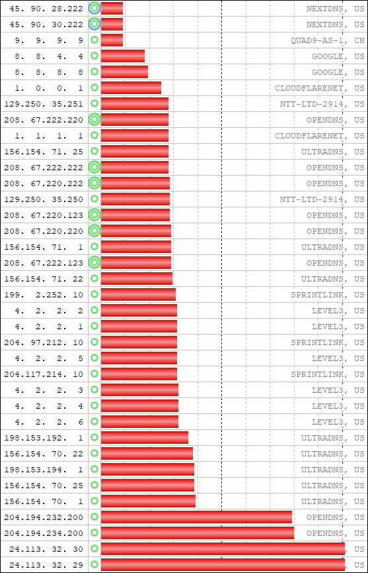
Task: Click GOOGLE, US label in 8.8.4.4 row
Action: (x=338, y=56)
